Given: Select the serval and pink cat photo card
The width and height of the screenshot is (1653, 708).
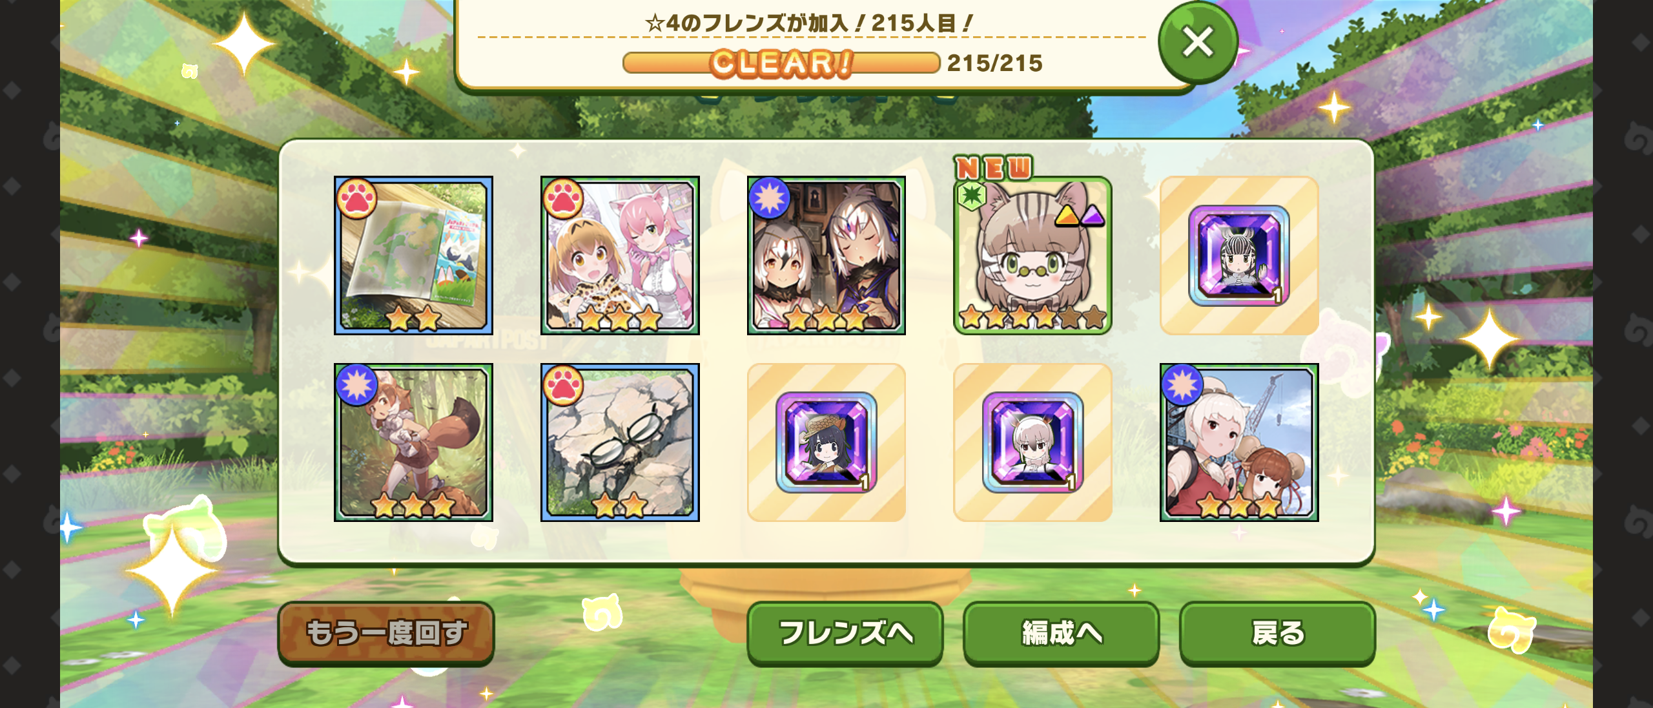Looking at the screenshot, I should (620, 255).
